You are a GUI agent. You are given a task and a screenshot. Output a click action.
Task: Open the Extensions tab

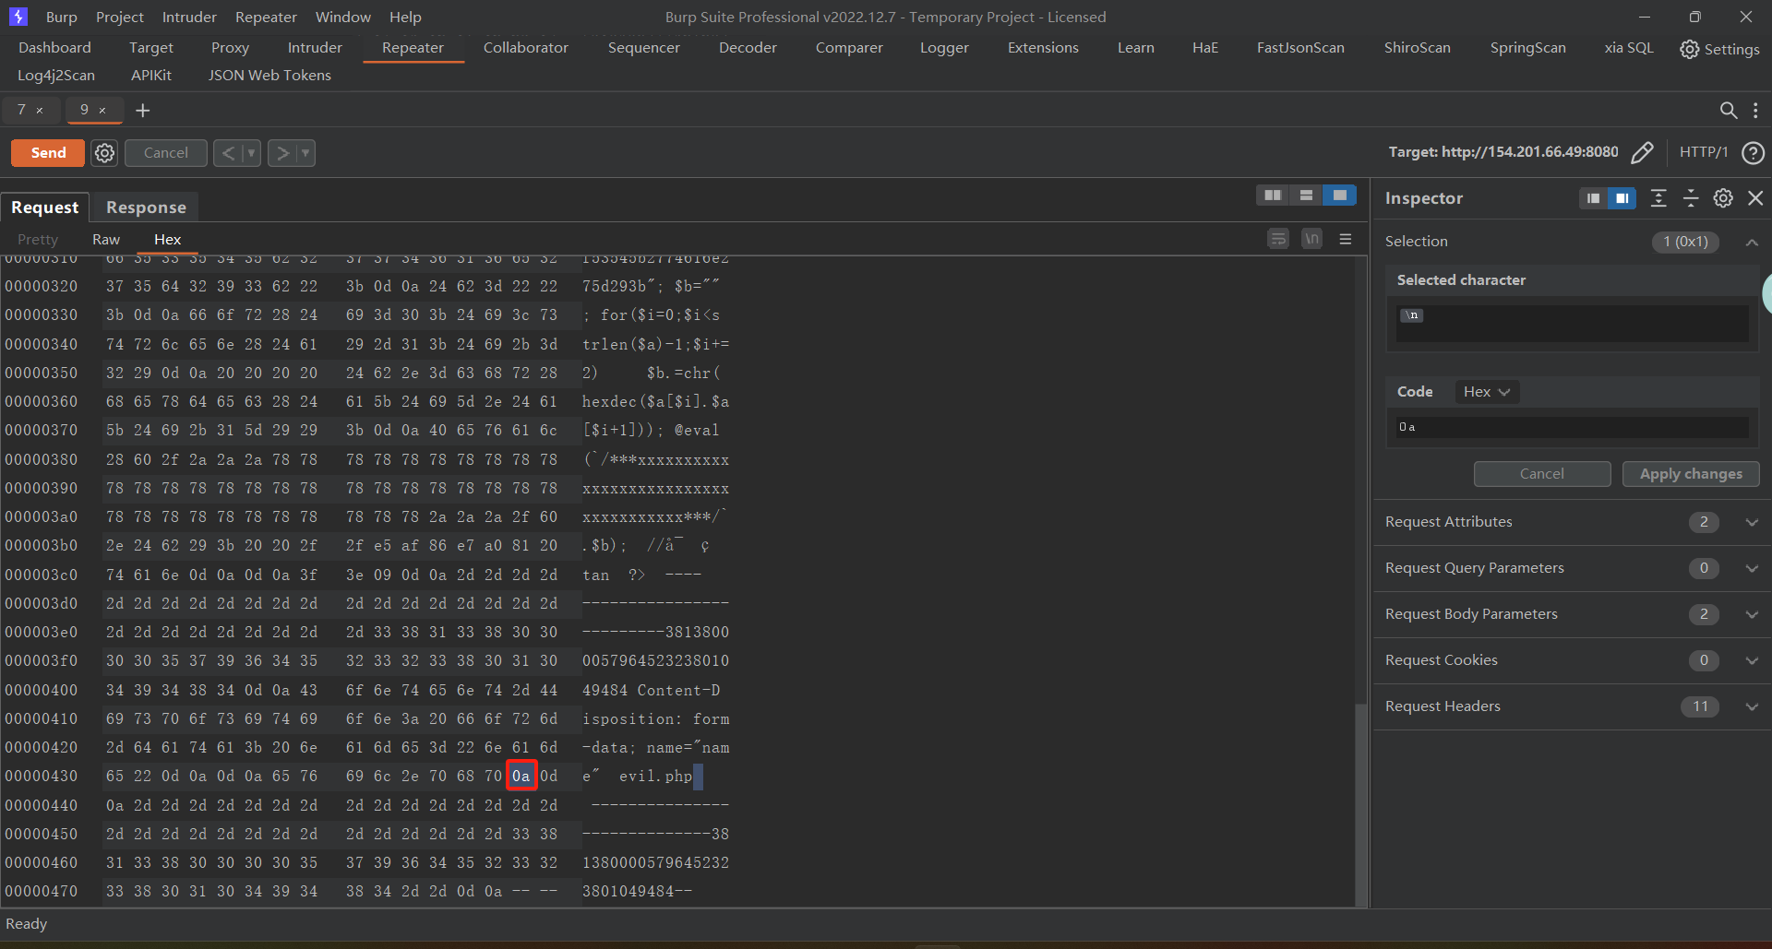tap(1043, 48)
